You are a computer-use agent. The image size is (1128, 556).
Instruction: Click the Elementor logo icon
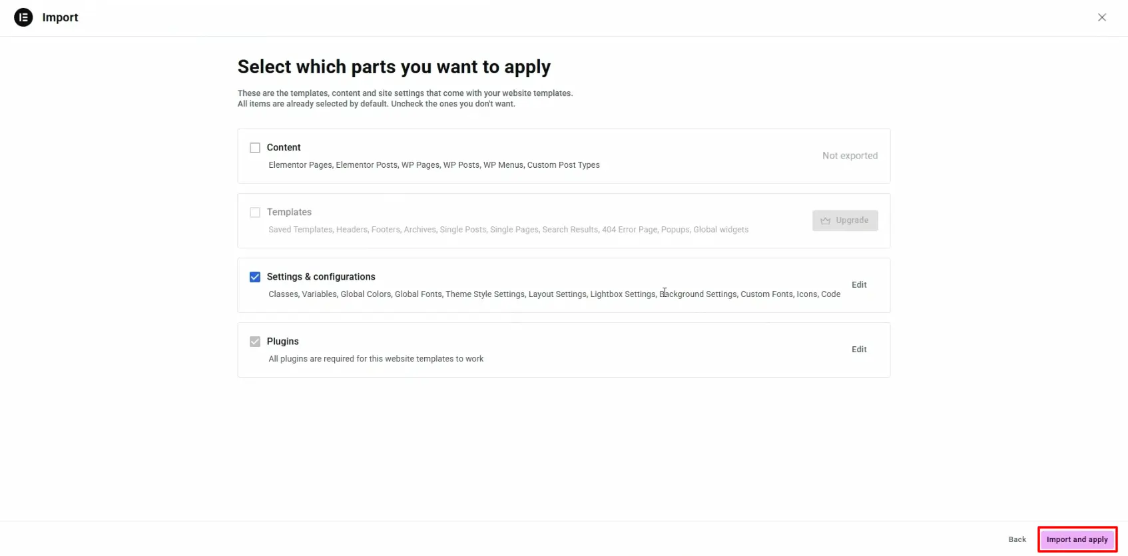pos(23,17)
